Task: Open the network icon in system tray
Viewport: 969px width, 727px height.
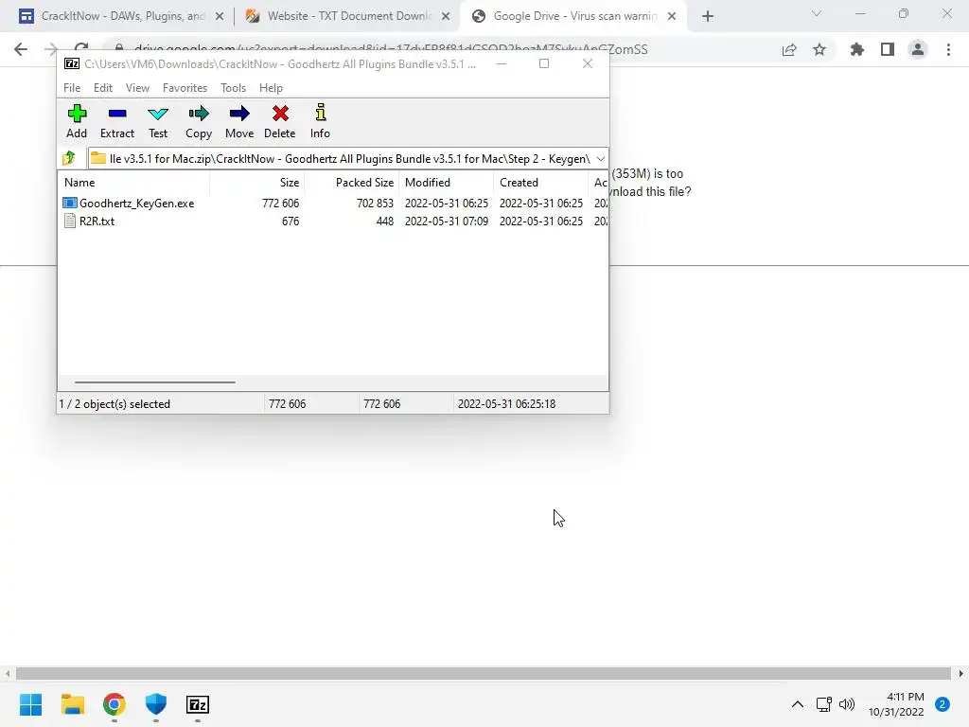Action: [824, 704]
